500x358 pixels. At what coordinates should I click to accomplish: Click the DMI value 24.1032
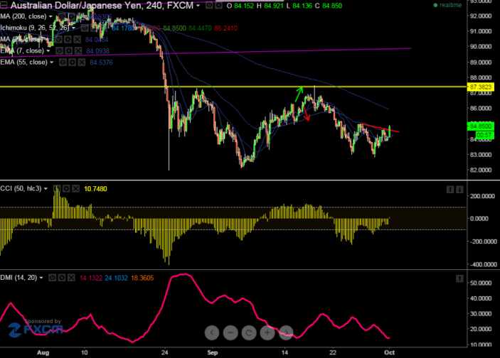(116, 278)
